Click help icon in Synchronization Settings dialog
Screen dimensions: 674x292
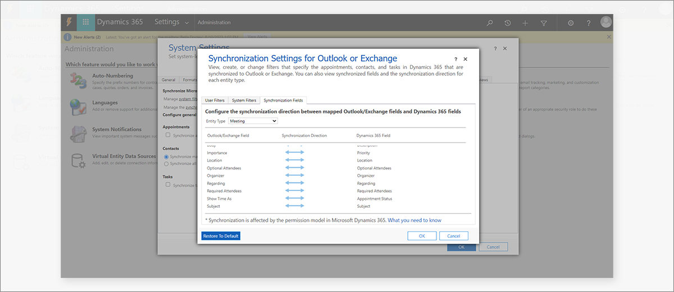[x=456, y=59]
